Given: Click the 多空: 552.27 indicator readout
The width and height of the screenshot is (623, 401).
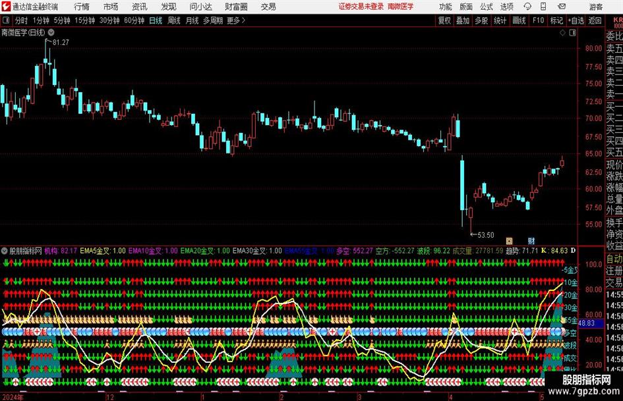Looking at the screenshot, I should coord(355,251).
